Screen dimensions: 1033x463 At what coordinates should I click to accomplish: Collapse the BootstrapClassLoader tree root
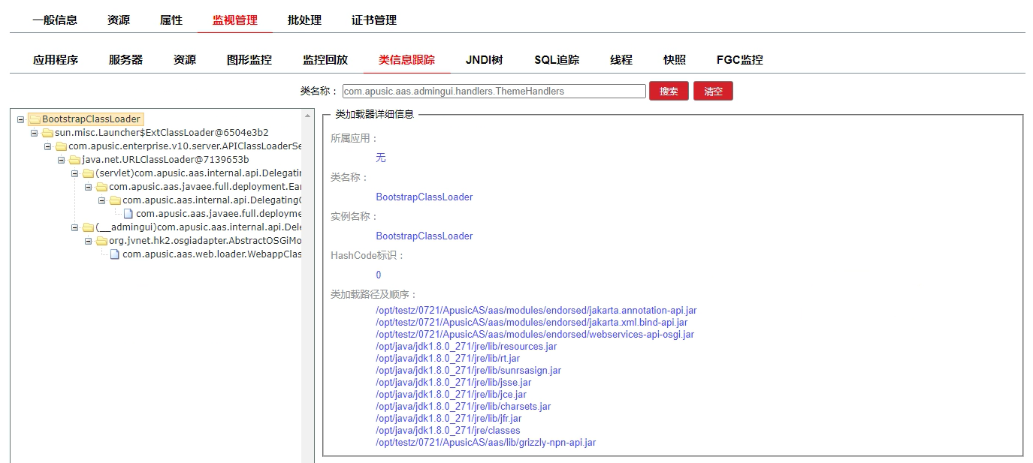pos(21,119)
